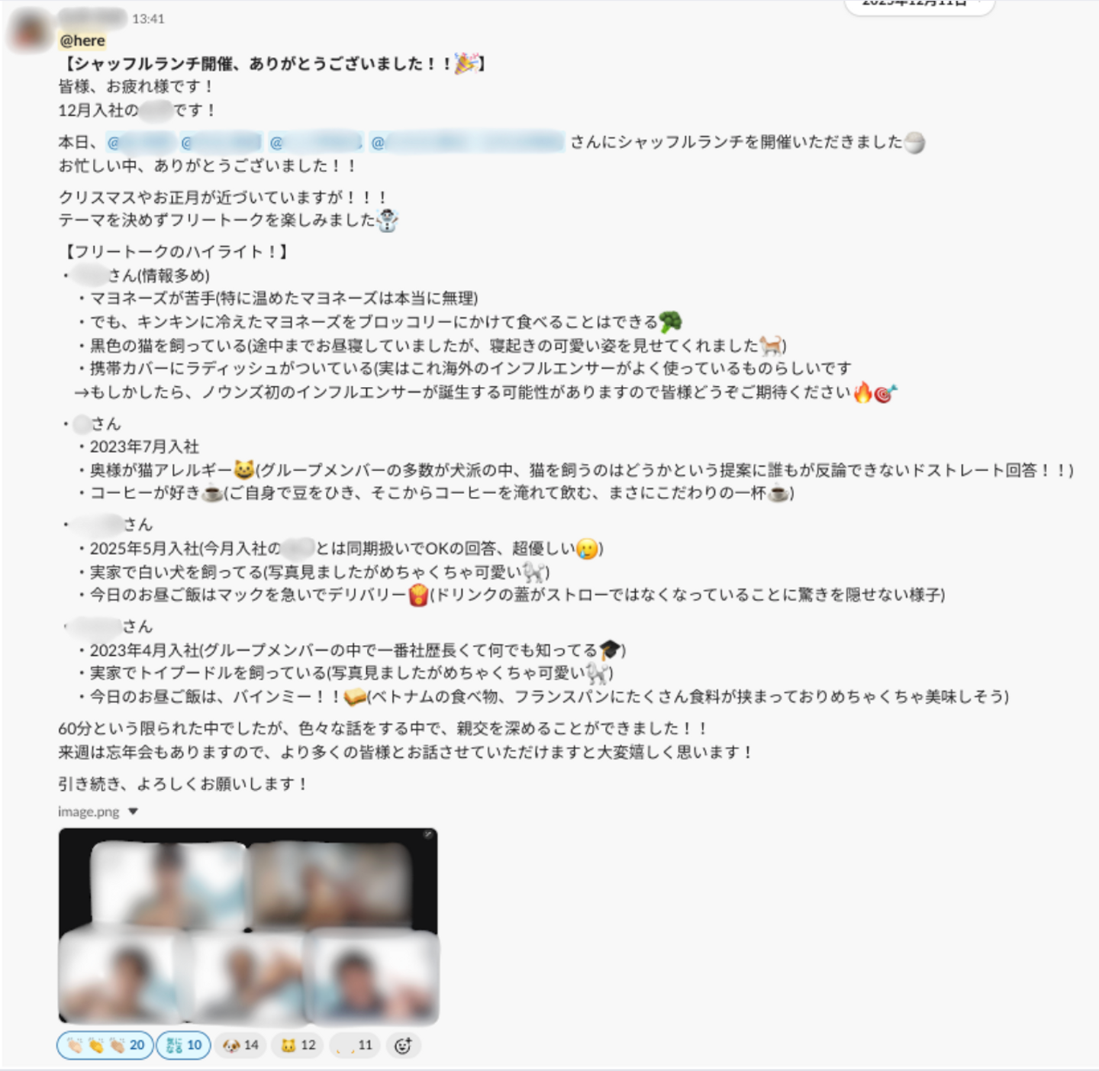This screenshot has height=1071, width=1099.
Task: Open the third blurred @mention user tag
Action: [316, 142]
